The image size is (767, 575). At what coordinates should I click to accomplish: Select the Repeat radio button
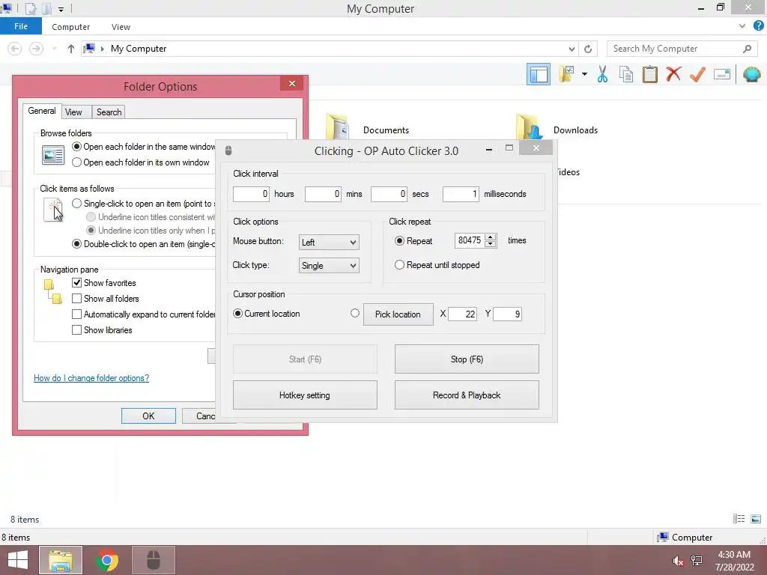[399, 240]
